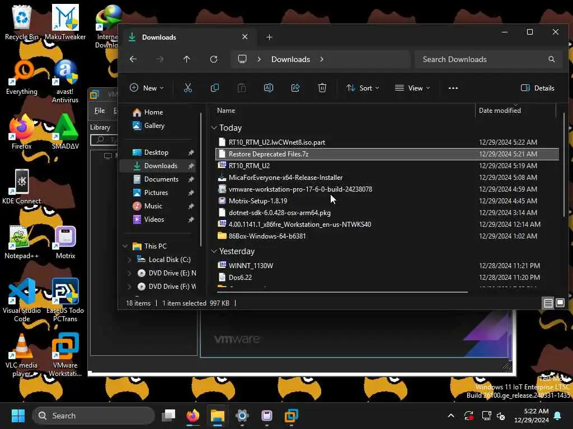The height and width of the screenshot is (429, 573).
Task: Select the Downloads tab
Action: pos(187,37)
